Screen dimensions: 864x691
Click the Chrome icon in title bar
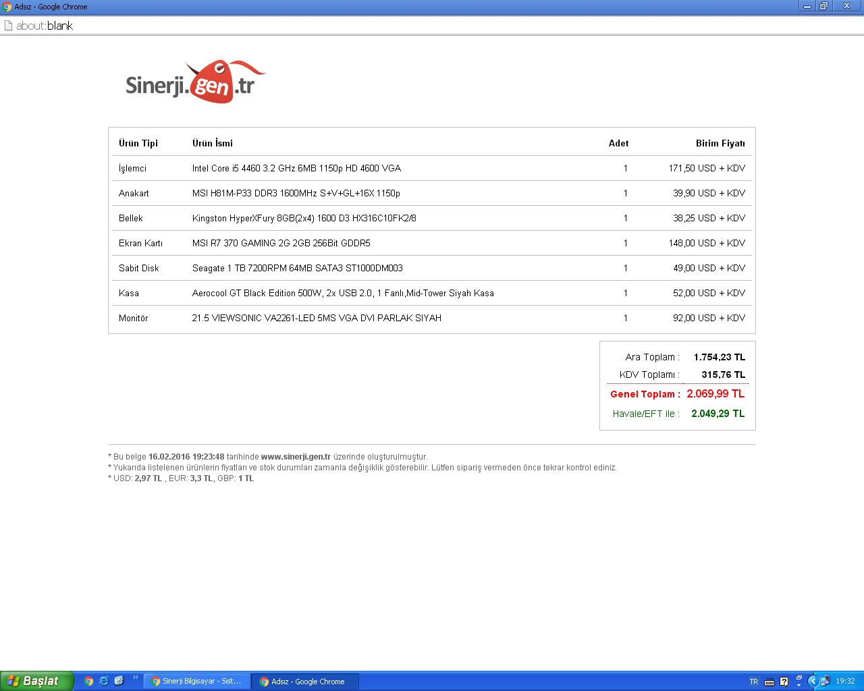pos(7,7)
